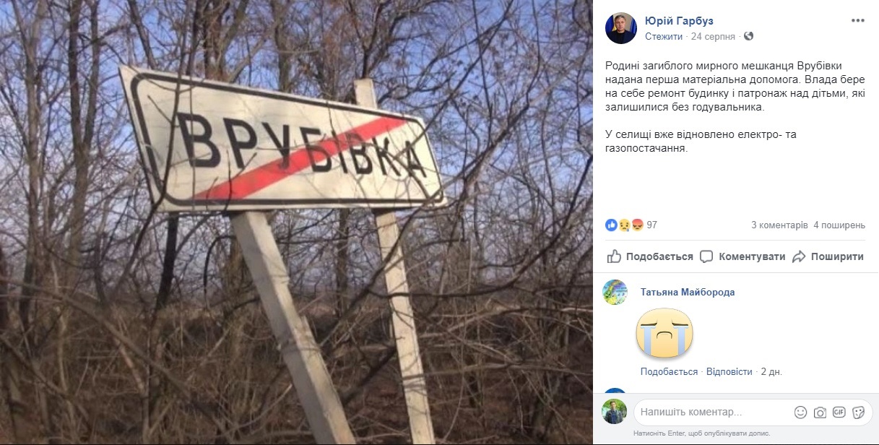Click the like reaction icon in summary
This screenshot has width=879, height=445.
click(612, 225)
